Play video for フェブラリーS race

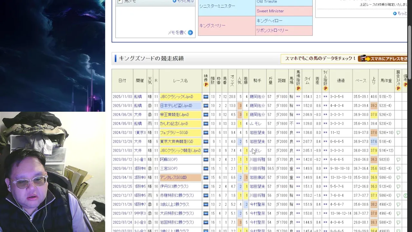pos(206,132)
